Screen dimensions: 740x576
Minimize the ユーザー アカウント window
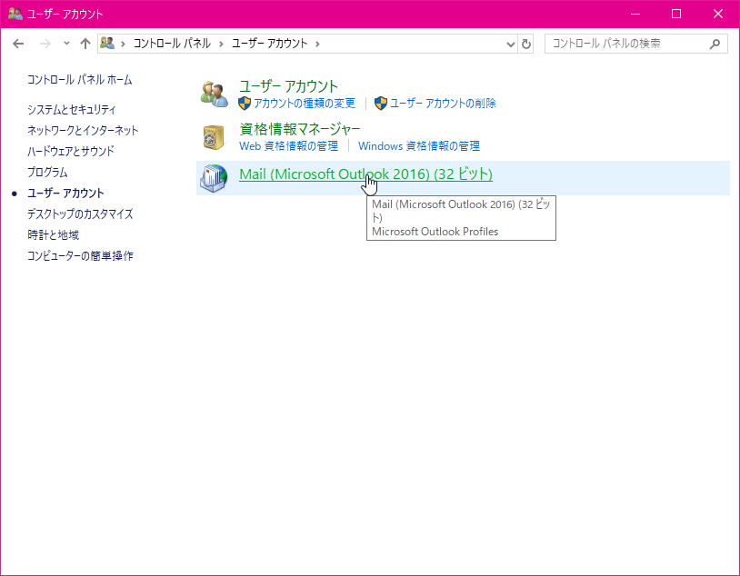[x=635, y=14]
